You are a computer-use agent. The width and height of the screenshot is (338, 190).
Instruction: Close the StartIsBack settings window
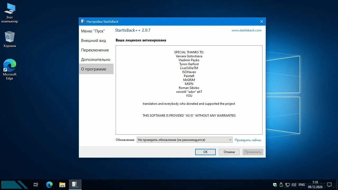261,21
